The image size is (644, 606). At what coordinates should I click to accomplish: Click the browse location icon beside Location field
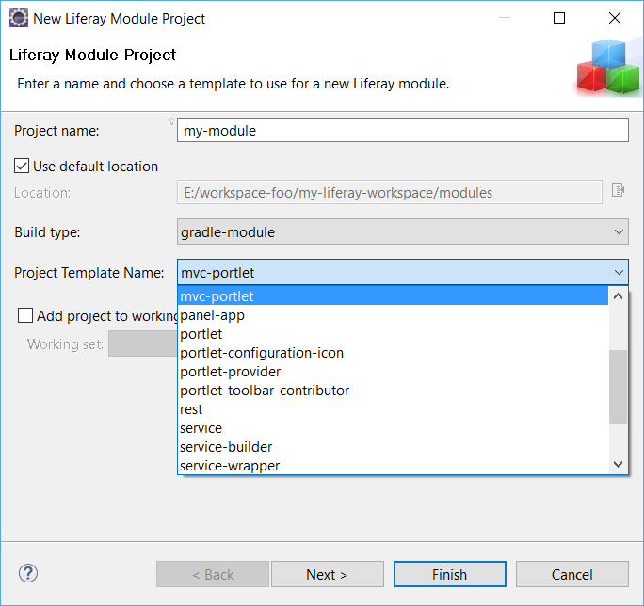point(618,190)
